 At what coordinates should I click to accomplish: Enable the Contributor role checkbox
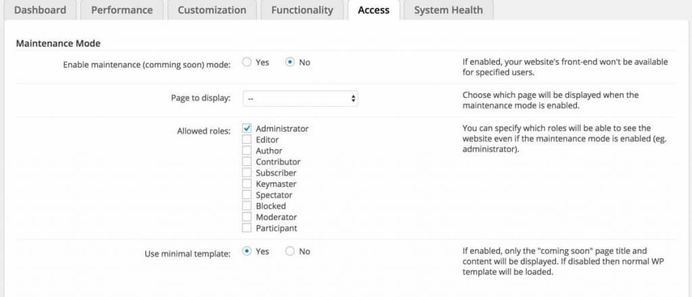(x=247, y=162)
